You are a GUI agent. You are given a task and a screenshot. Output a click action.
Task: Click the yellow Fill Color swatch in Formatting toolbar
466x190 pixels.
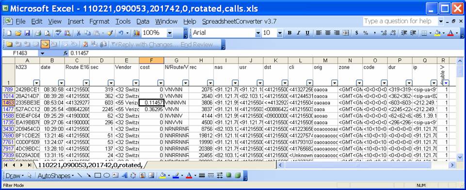click(x=437, y=33)
